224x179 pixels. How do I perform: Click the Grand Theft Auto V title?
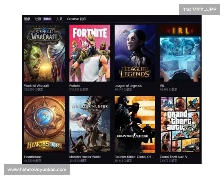pyautogui.click(x=174, y=157)
